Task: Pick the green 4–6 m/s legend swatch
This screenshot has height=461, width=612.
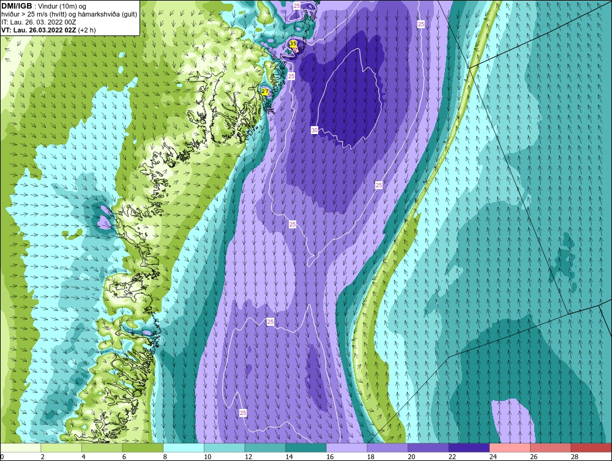Action: click(102, 448)
